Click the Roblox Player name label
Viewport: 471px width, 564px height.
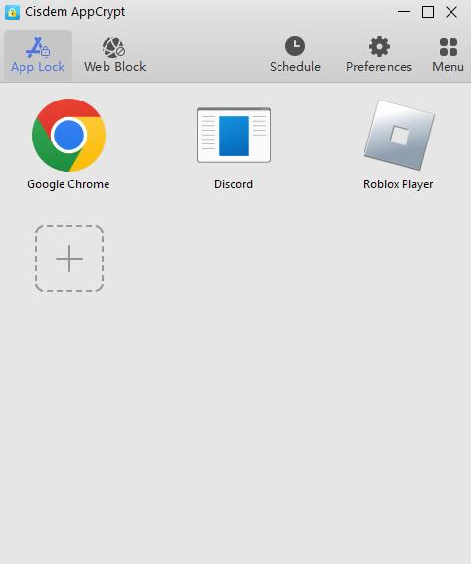click(x=399, y=184)
